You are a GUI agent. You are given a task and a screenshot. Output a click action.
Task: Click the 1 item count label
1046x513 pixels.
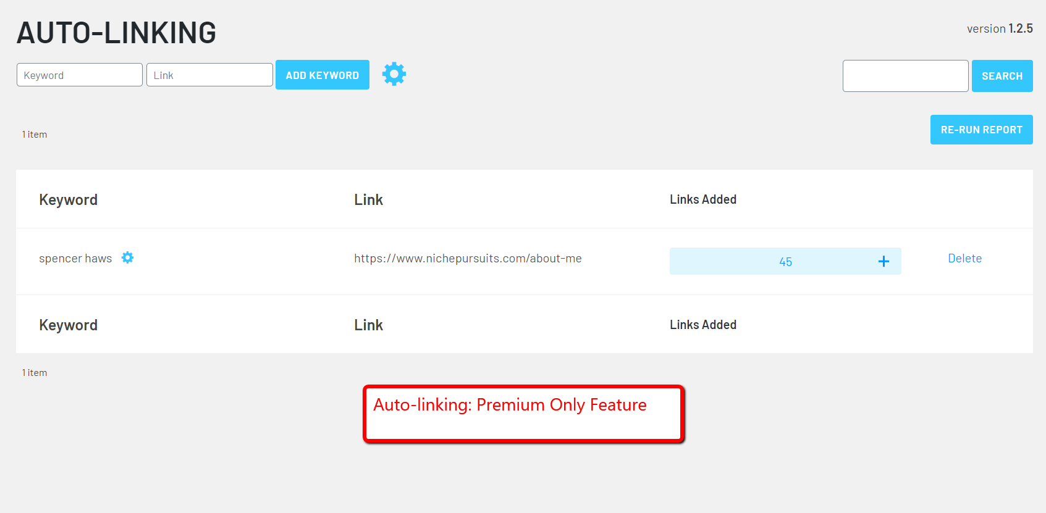tap(34, 134)
